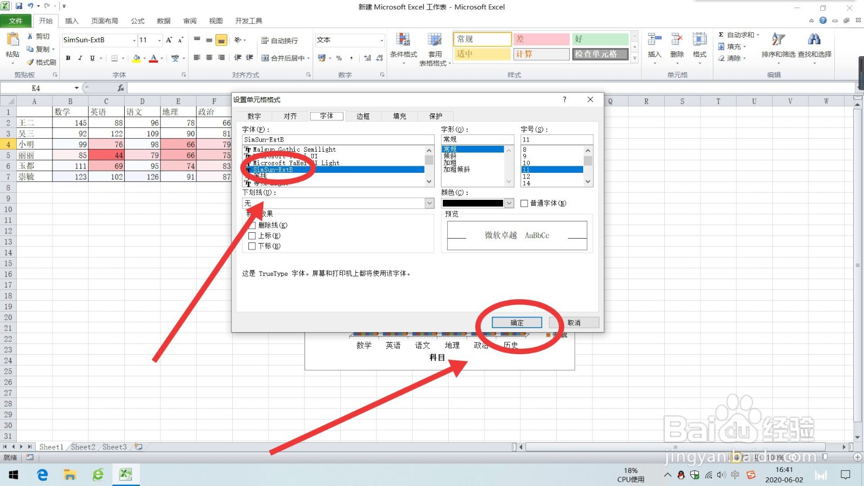Click the Increase Font Size icon
864x486 pixels.
tap(169, 40)
